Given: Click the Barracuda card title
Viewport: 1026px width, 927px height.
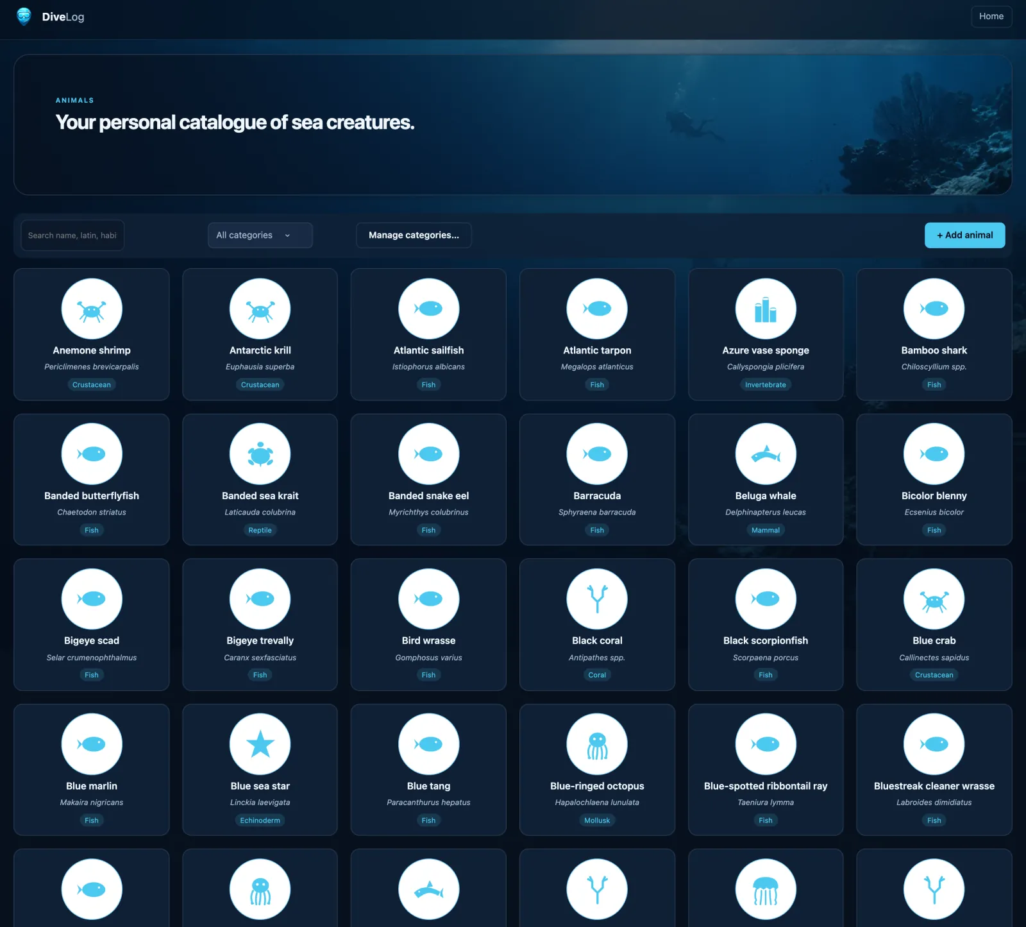Looking at the screenshot, I should [597, 496].
